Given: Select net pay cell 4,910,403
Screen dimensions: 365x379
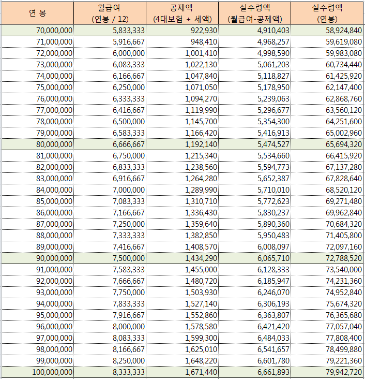Looking at the screenshot, I should pyautogui.click(x=255, y=31).
